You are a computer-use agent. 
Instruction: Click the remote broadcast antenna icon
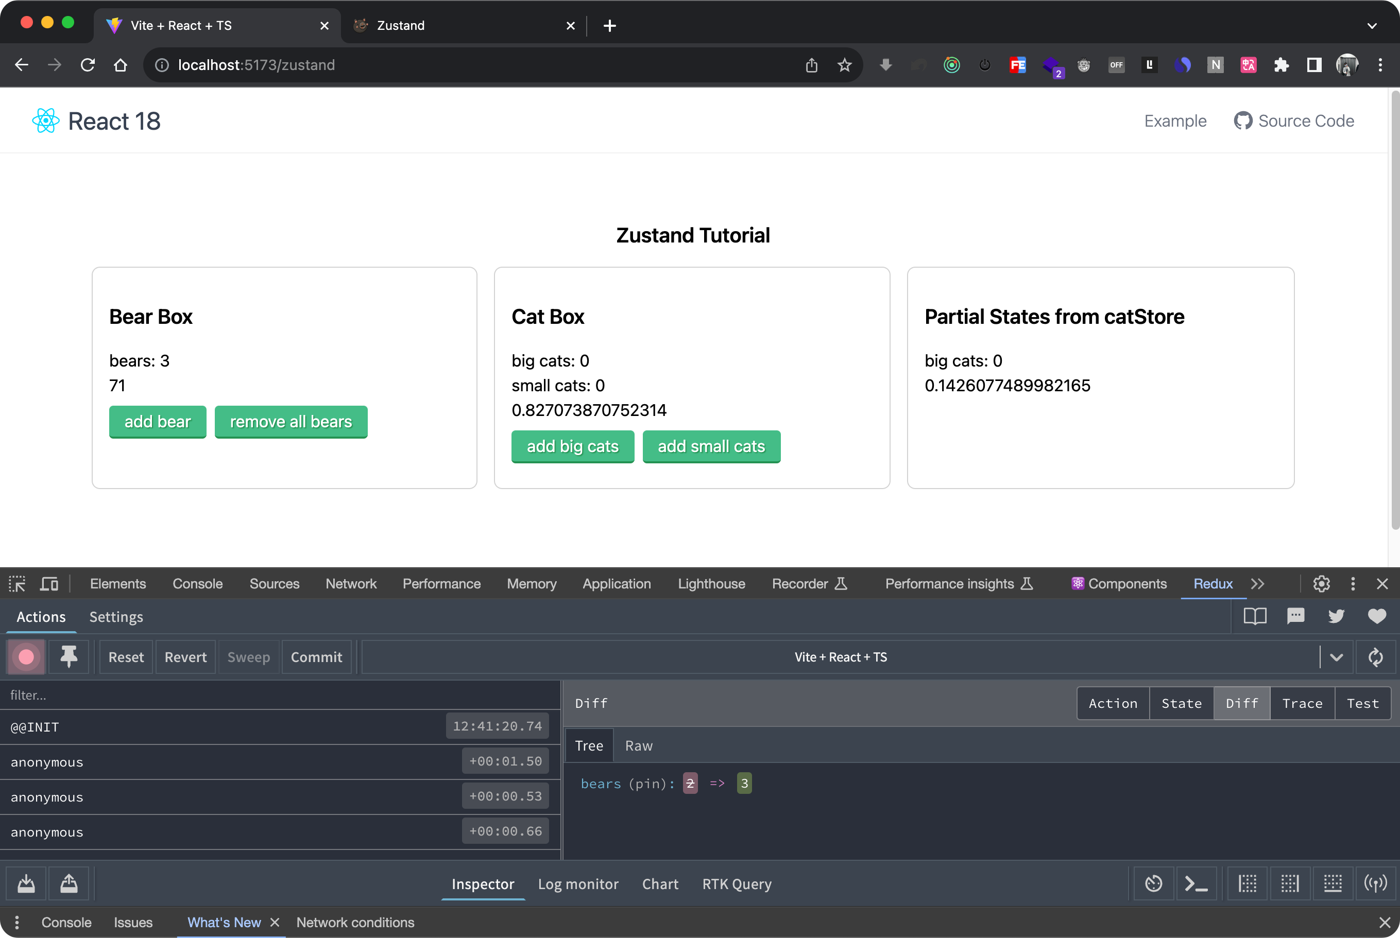(1375, 883)
